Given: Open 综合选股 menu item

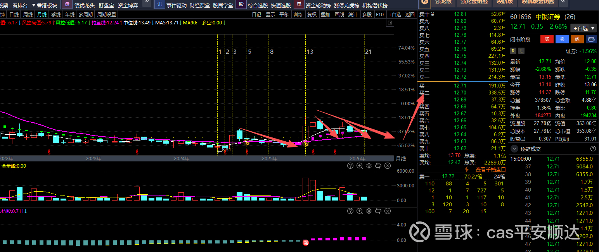Looking at the screenshot, I should 258,5.
